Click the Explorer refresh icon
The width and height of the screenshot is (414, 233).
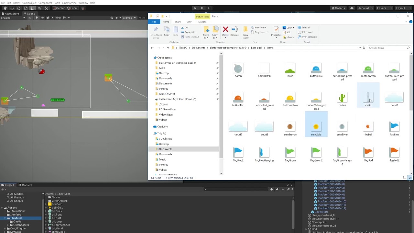point(364,48)
